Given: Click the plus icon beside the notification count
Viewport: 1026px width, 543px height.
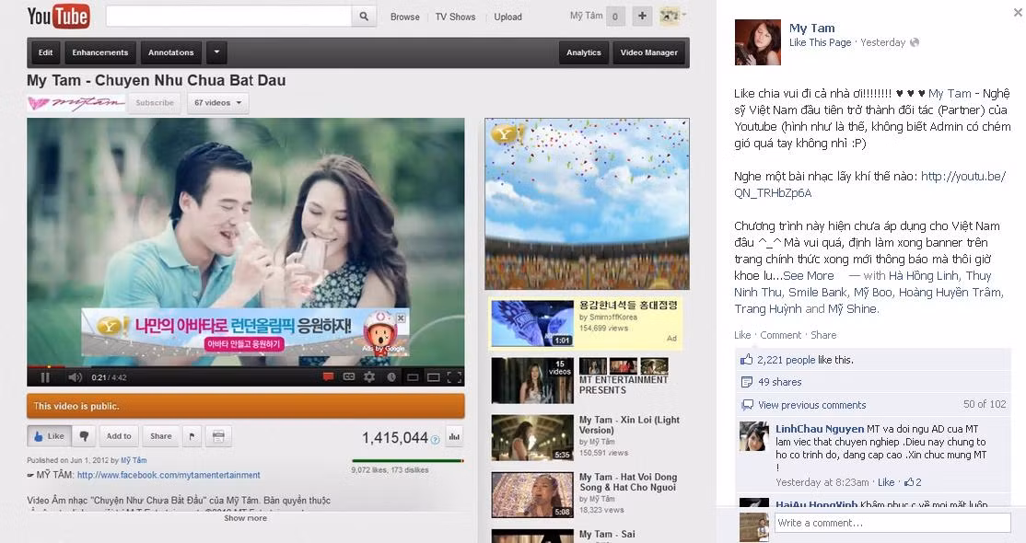Looking at the screenshot, I should [x=642, y=17].
